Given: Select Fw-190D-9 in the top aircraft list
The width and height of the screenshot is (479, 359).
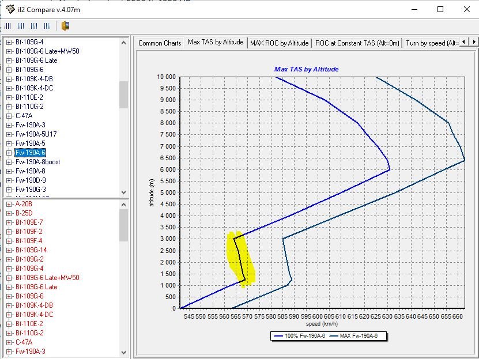Looking at the screenshot, I should pyautogui.click(x=31, y=180).
